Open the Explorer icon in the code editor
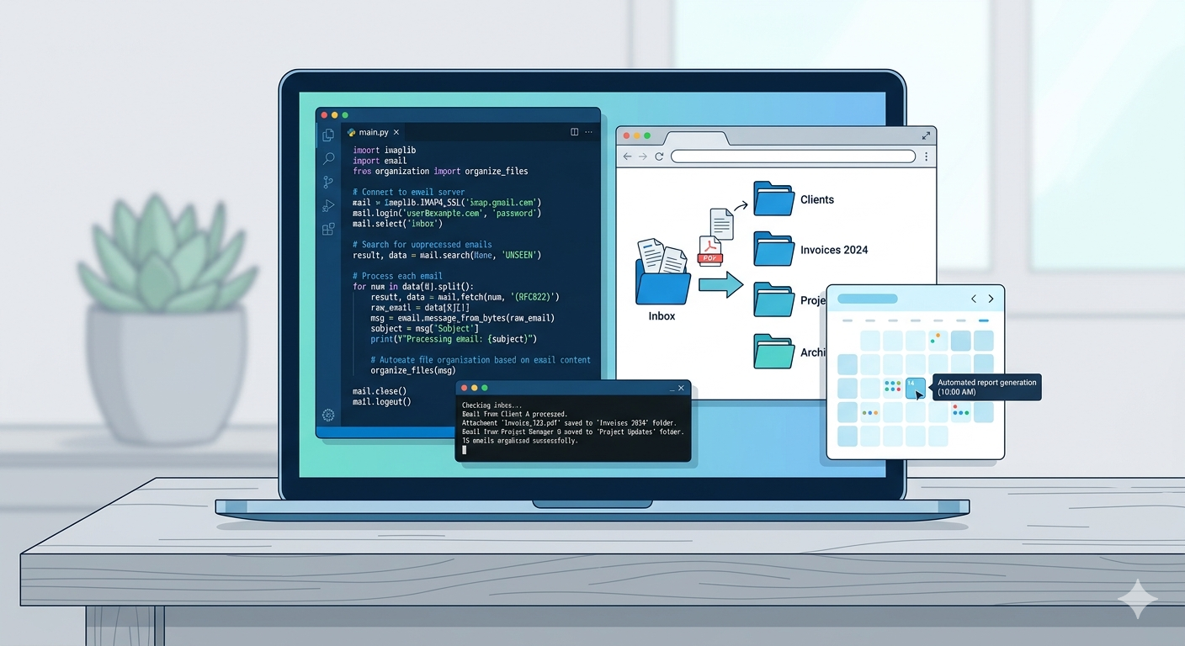The image size is (1185, 646). (x=328, y=135)
